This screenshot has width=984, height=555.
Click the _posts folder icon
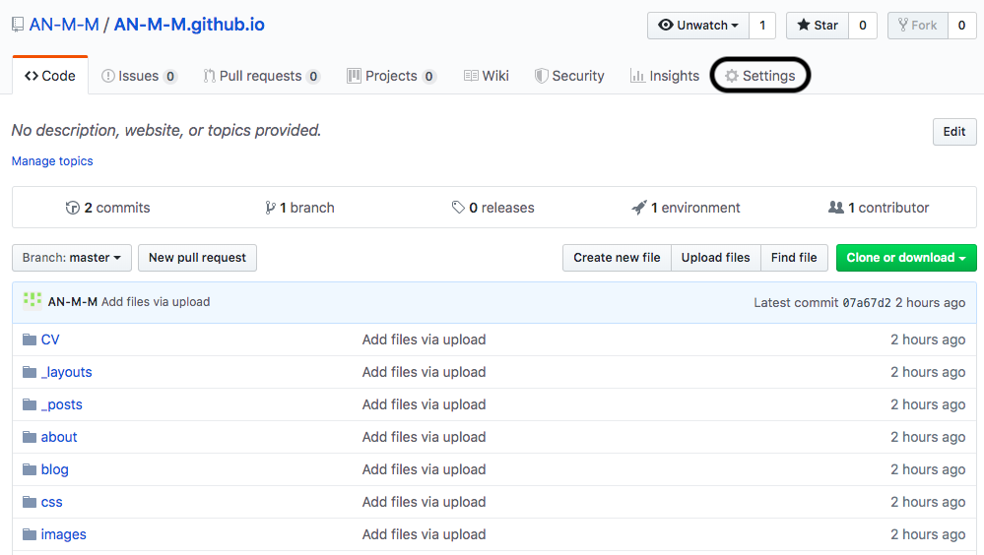click(30, 404)
